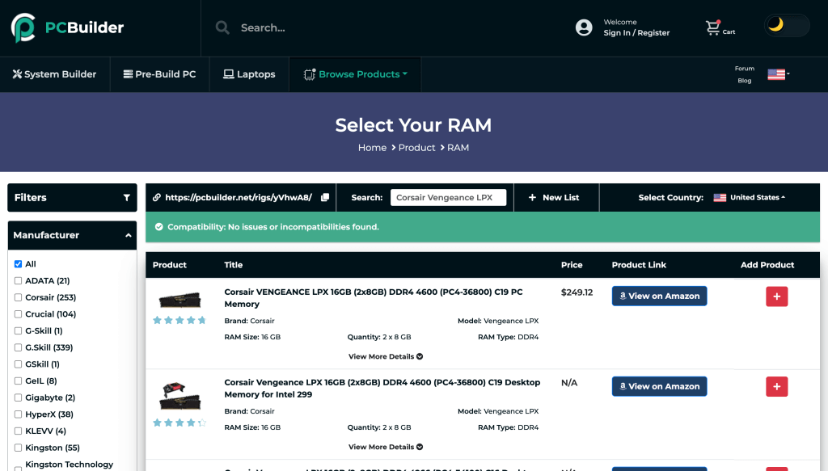Uncheck the All manufacturers checkbox

click(18, 264)
